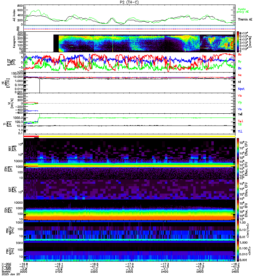Image resolution: width=262 pixels, height=279 pixels.
Task: Click the X-GSE value "-16.2"
Action: tap(235, 264)
